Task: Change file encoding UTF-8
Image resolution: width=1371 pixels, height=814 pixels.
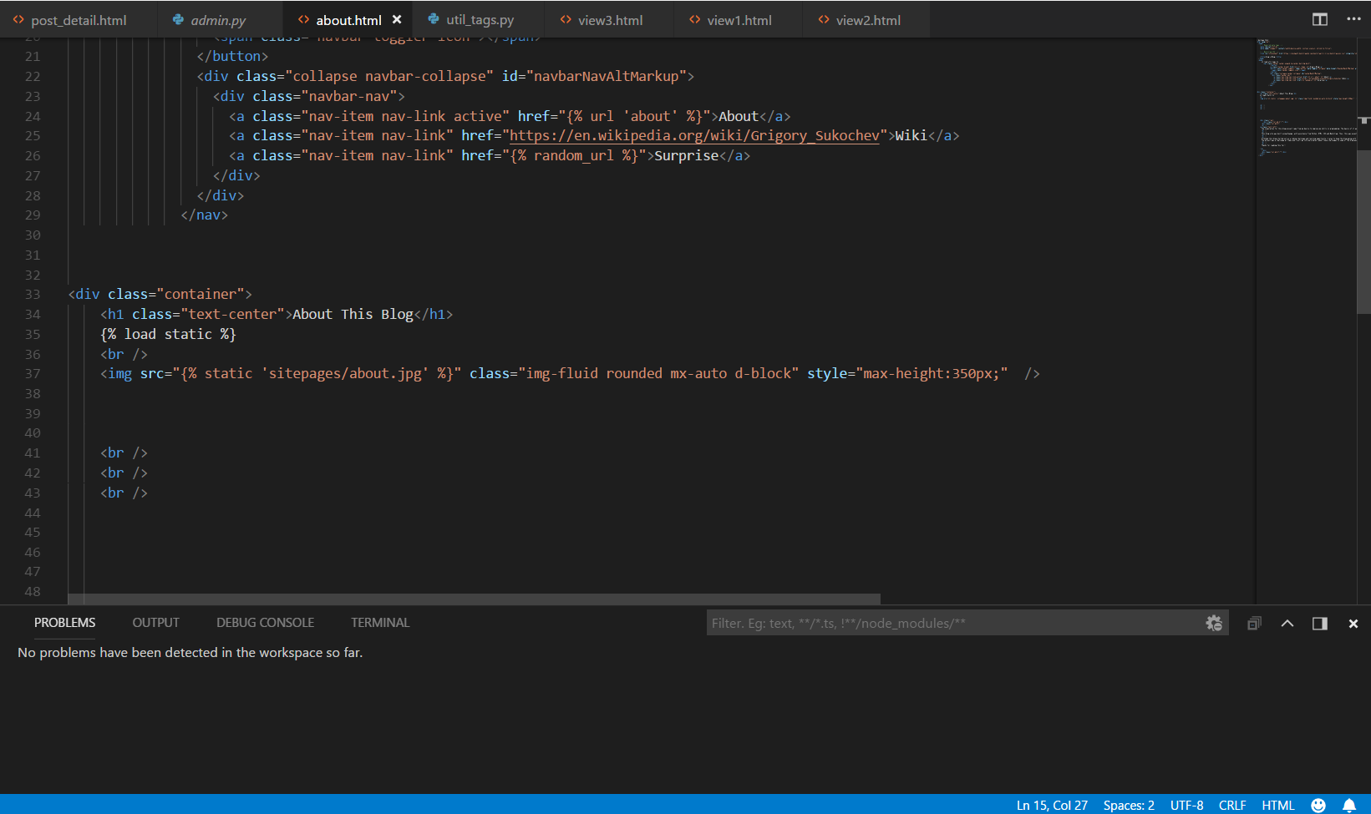Action: coord(1186,805)
